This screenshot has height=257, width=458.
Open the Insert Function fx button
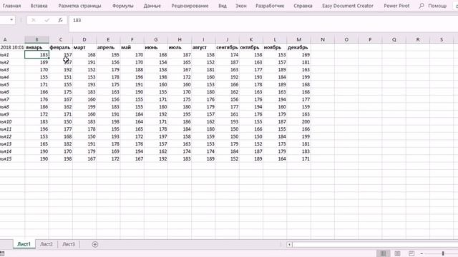[60, 20]
